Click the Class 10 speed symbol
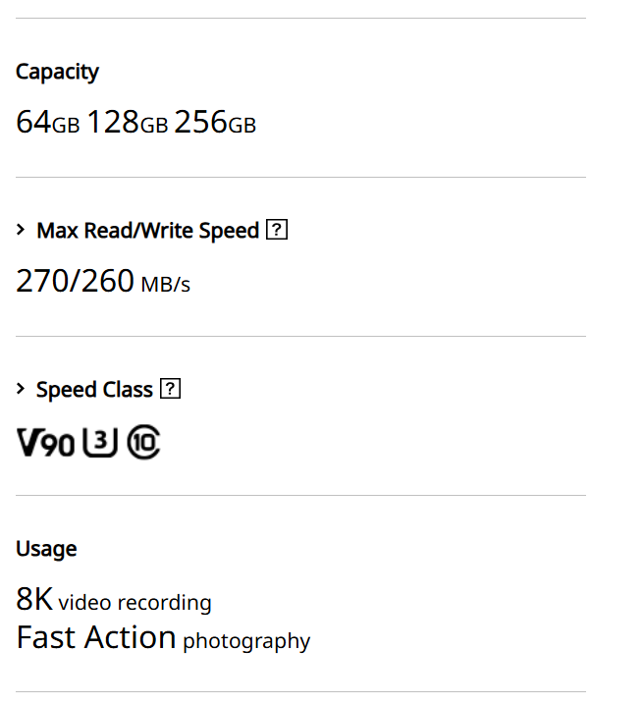The height and width of the screenshot is (705, 644). pyautogui.click(x=143, y=444)
